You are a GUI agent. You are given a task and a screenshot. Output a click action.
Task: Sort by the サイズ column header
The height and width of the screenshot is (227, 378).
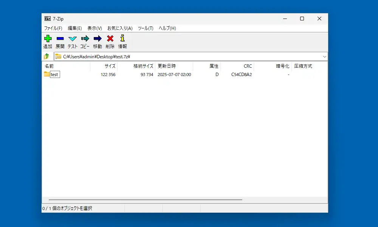[109, 66]
